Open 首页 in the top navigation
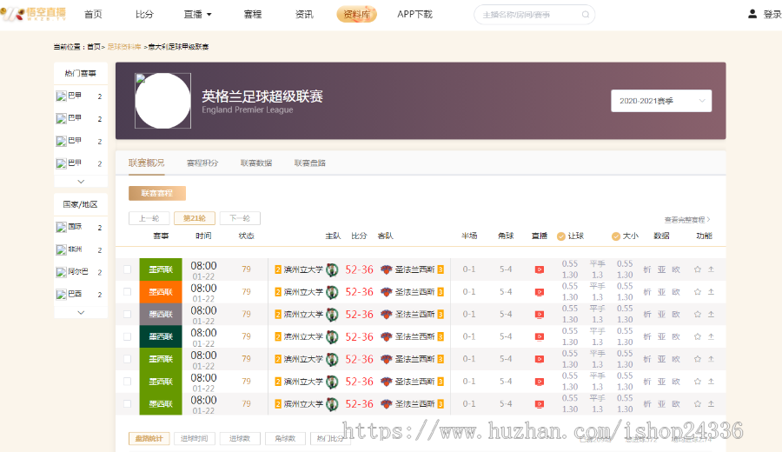Image resolution: width=782 pixels, height=452 pixels. pos(93,15)
